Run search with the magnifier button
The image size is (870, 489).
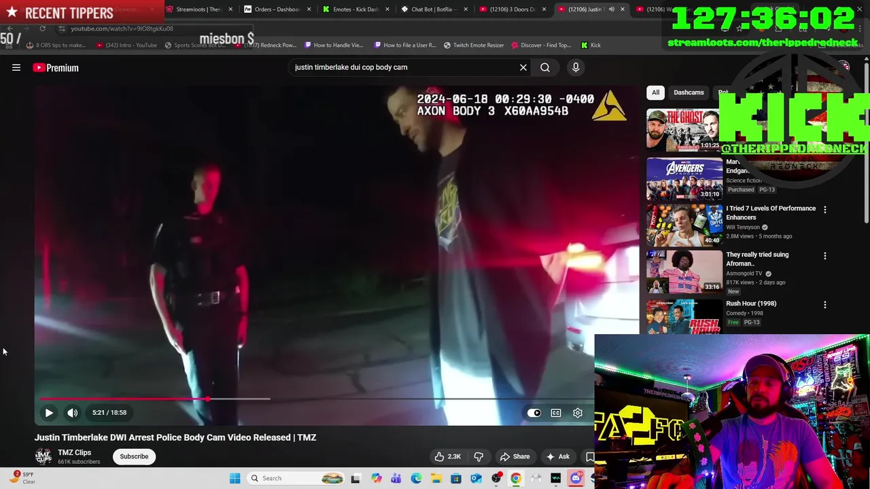[x=545, y=68]
